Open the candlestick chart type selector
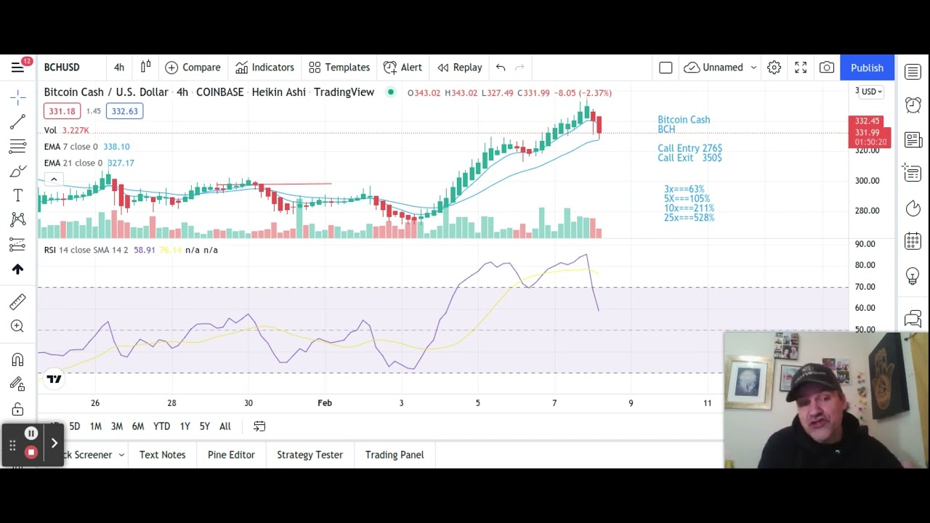This screenshot has height=523, width=930. click(145, 67)
